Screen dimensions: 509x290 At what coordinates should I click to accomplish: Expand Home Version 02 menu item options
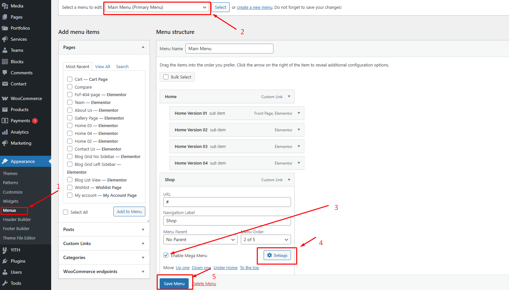(x=298, y=130)
